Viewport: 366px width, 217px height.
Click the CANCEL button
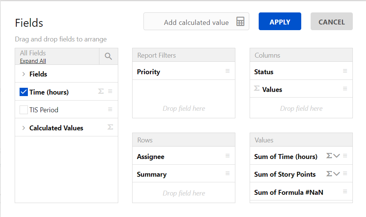[x=331, y=21]
